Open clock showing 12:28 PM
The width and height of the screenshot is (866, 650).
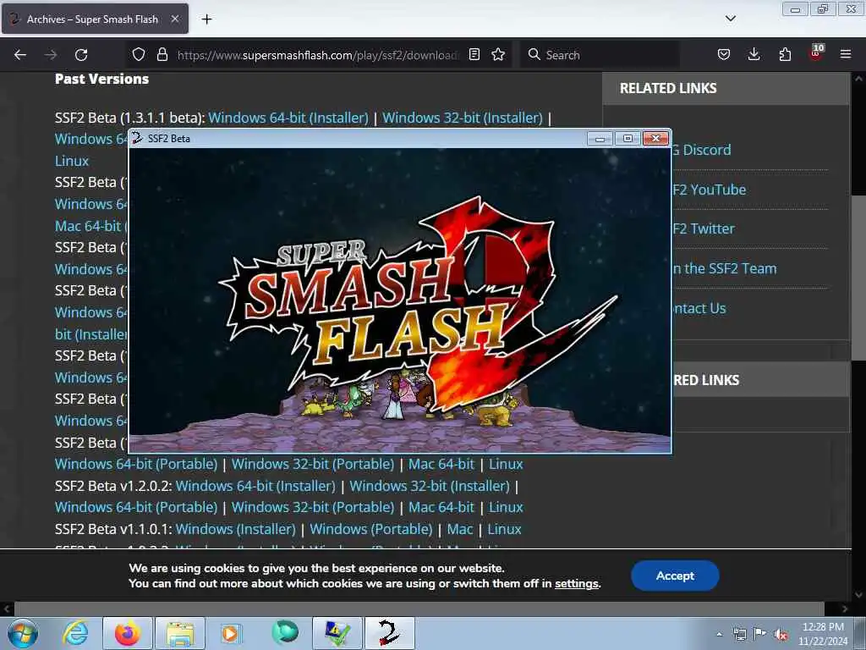pos(823,633)
